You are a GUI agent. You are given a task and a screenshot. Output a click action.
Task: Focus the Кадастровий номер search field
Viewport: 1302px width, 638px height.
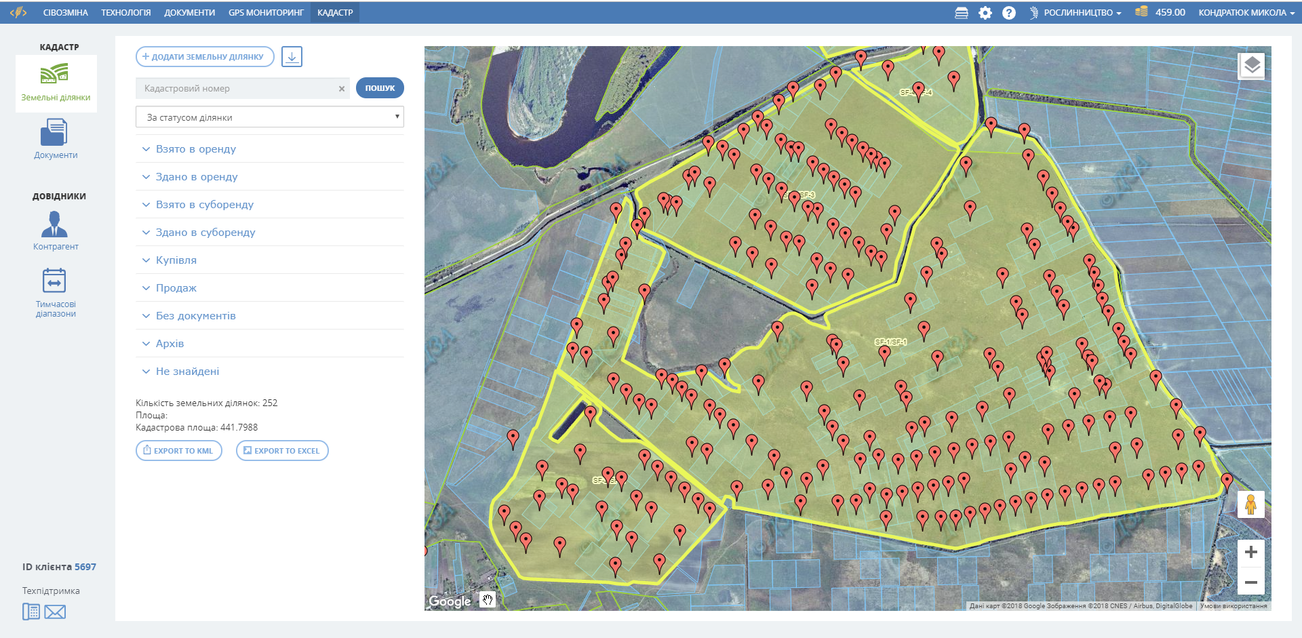pyautogui.click(x=237, y=89)
